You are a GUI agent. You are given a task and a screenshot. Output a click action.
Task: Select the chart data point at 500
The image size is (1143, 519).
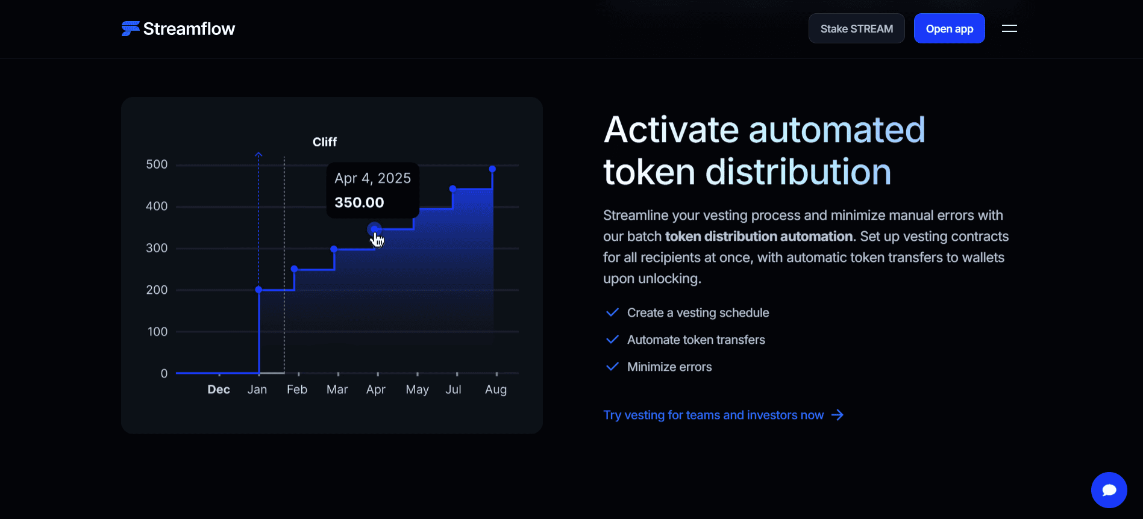point(492,169)
